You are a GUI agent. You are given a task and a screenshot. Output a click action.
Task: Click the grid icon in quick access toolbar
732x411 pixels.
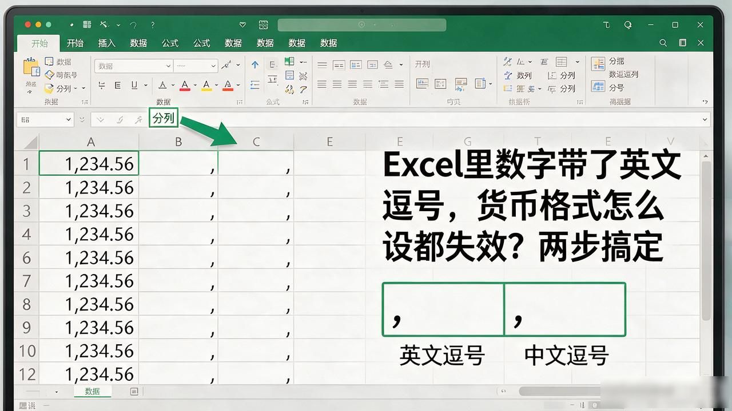click(87, 25)
